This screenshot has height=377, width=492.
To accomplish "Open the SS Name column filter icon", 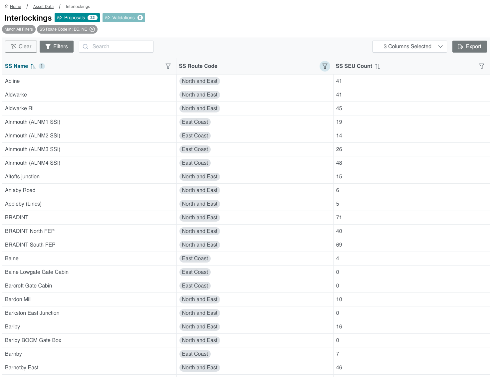I will (x=168, y=66).
